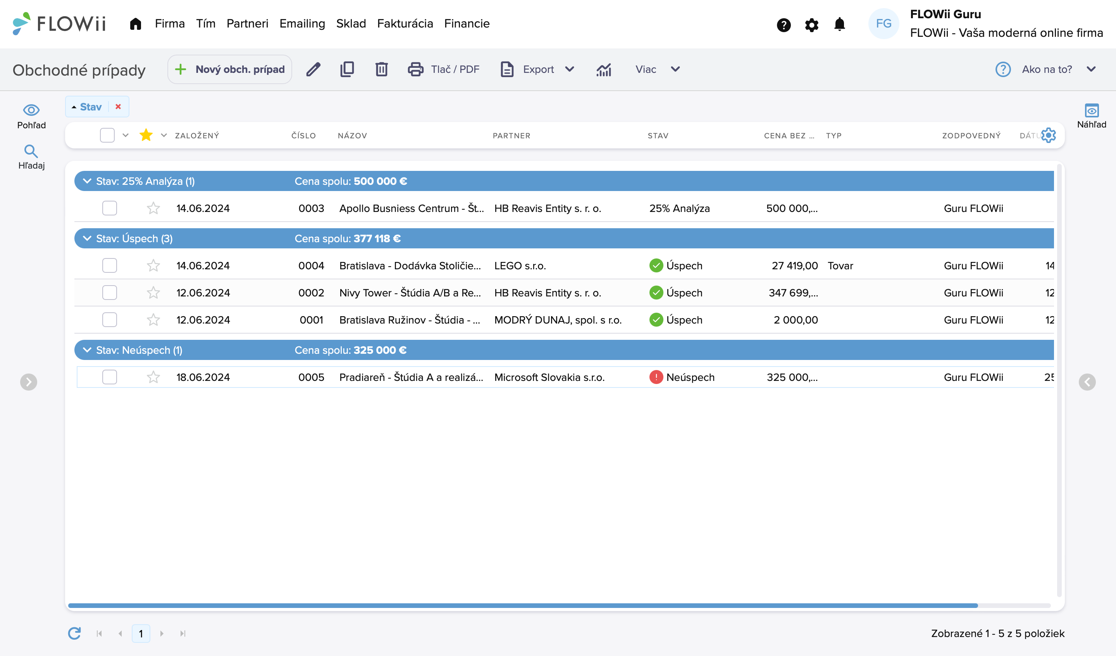Check the row 0004 checkbox
1116x656 pixels.
pyautogui.click(x=109, y=265)
